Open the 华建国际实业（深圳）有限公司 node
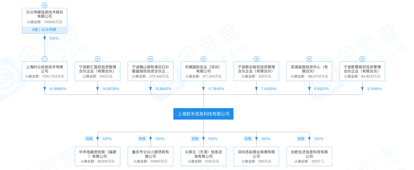 pos(204,71)
